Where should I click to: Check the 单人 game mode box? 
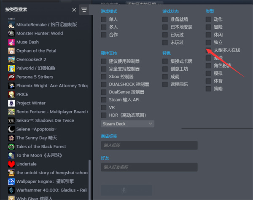pyautogui.click(x=104, y=19)
